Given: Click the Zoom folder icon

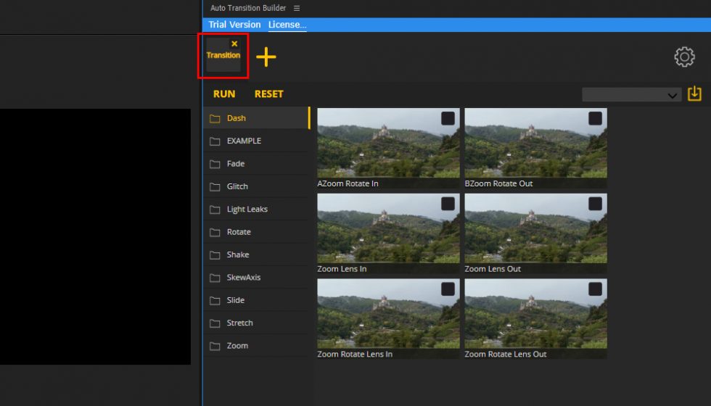Looking at the screenshot, I should click(x=215, y=346).
